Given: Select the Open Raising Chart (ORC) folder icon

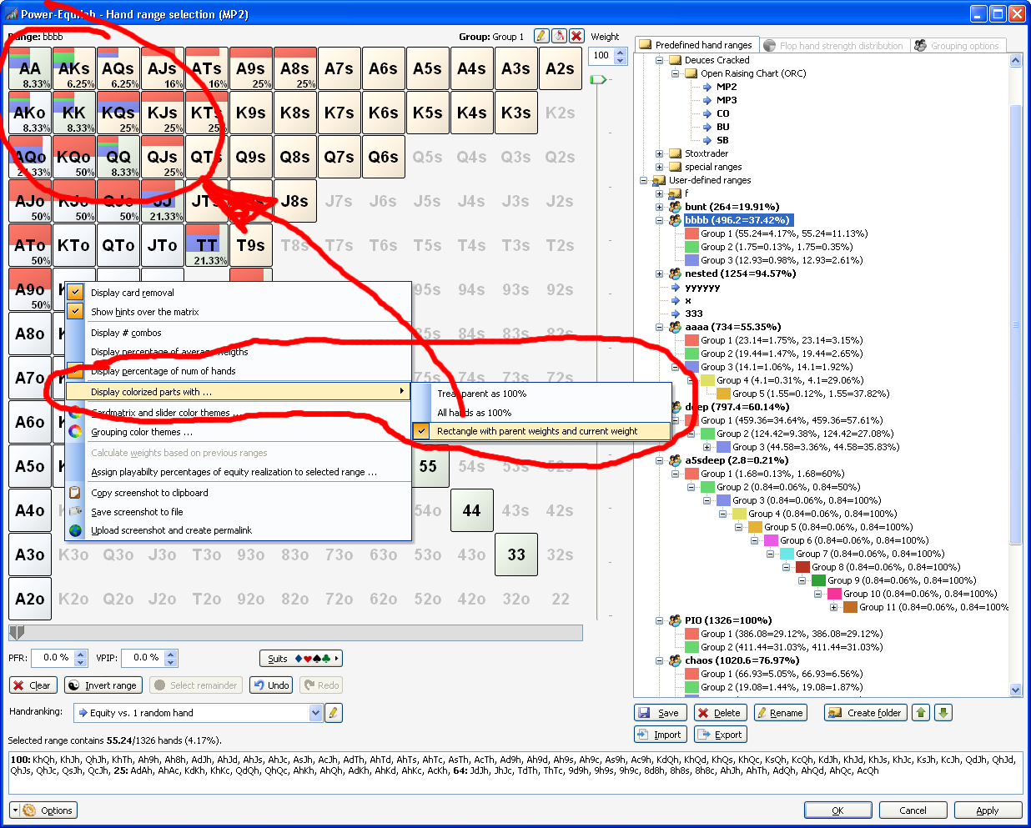Looking at the screenshot, I should (x=692, y=73).
